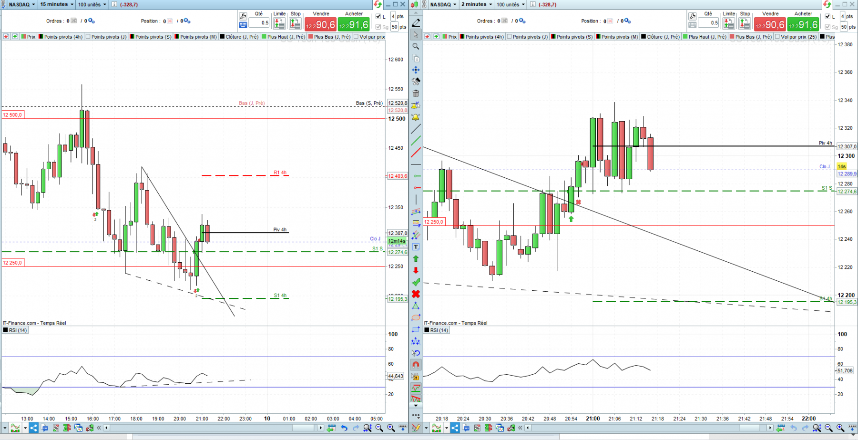
Task: Open the 2 minutes timeframe dropdown
Action: (x=476, y=4)
